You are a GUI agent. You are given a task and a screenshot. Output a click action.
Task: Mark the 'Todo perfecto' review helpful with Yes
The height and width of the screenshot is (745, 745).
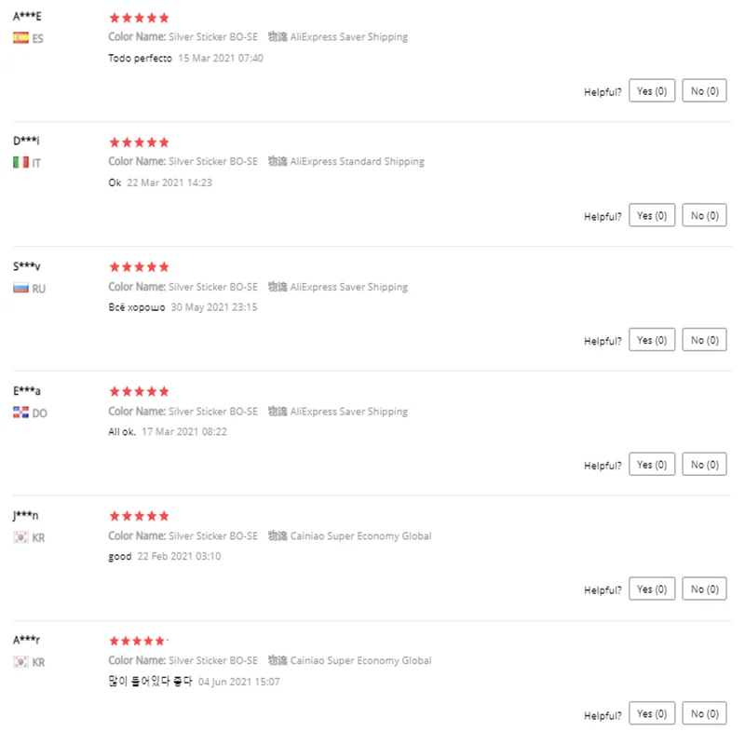(652, 91)
